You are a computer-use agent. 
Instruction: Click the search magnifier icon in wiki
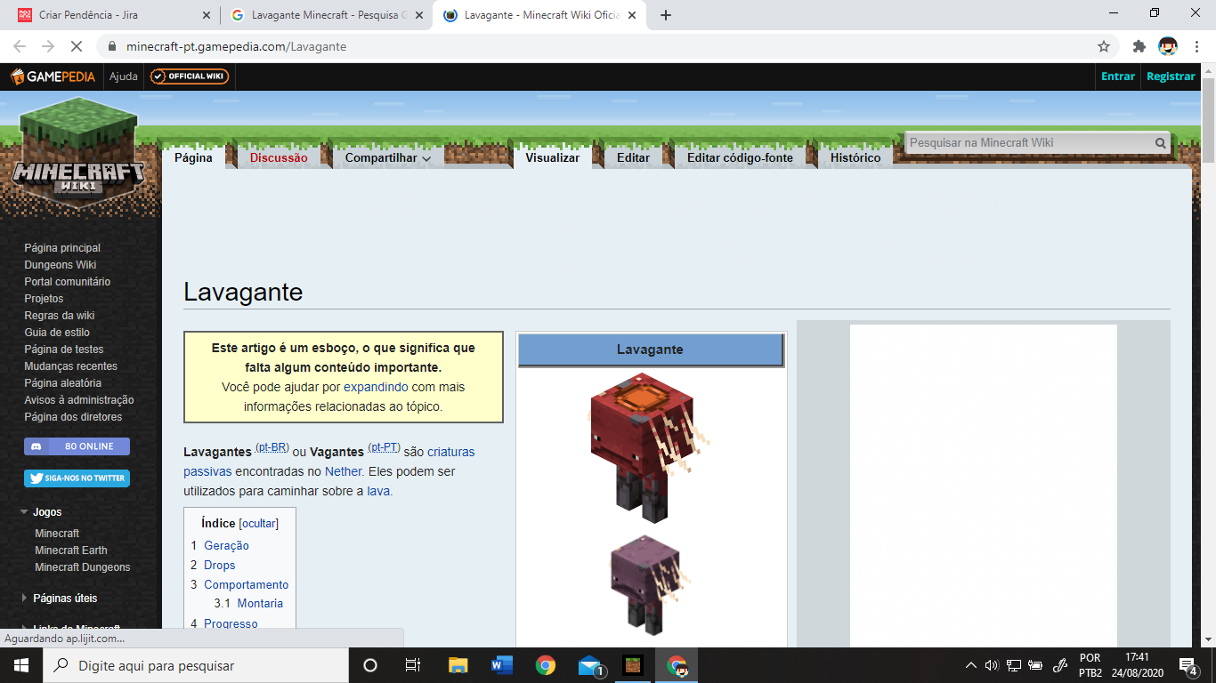coord(1161,142)
